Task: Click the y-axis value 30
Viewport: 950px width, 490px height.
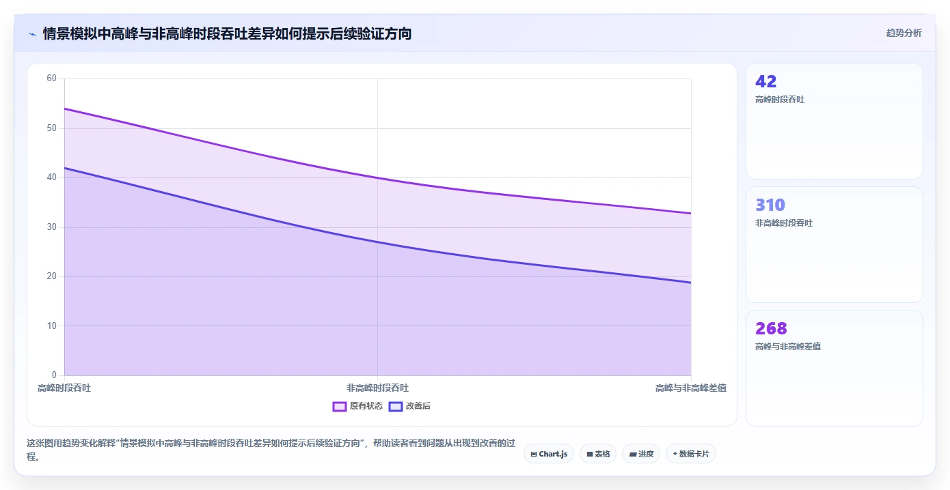Action: point(52,227)
